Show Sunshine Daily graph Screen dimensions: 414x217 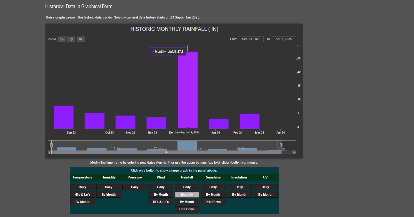point(213,187)
